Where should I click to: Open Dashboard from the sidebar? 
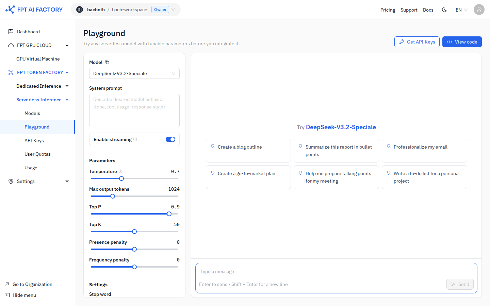37,32
